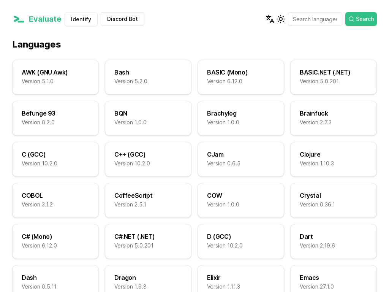Viewport: 389px width, 292px height.
Task: Open the C (GCC) card
Action: (55, 159)
